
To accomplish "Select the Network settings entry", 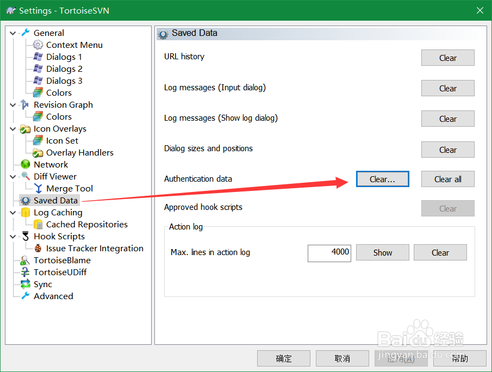I will 51,164.
